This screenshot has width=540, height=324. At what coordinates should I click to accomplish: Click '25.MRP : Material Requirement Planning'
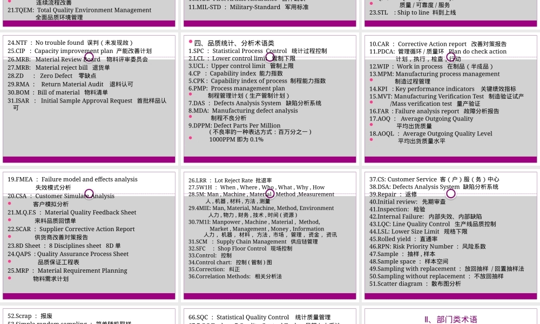[67, 271]
